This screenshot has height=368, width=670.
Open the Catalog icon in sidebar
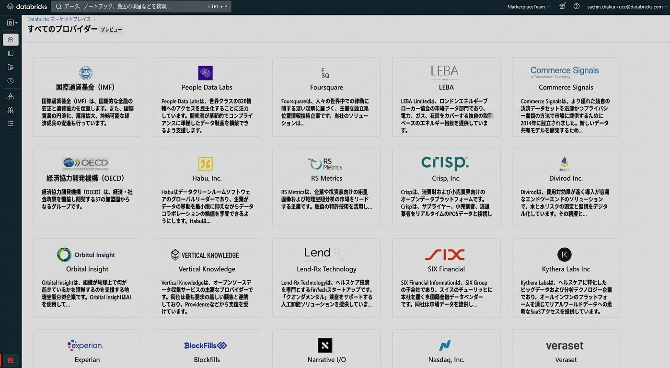pyautogui.click(x=11, y=68)
